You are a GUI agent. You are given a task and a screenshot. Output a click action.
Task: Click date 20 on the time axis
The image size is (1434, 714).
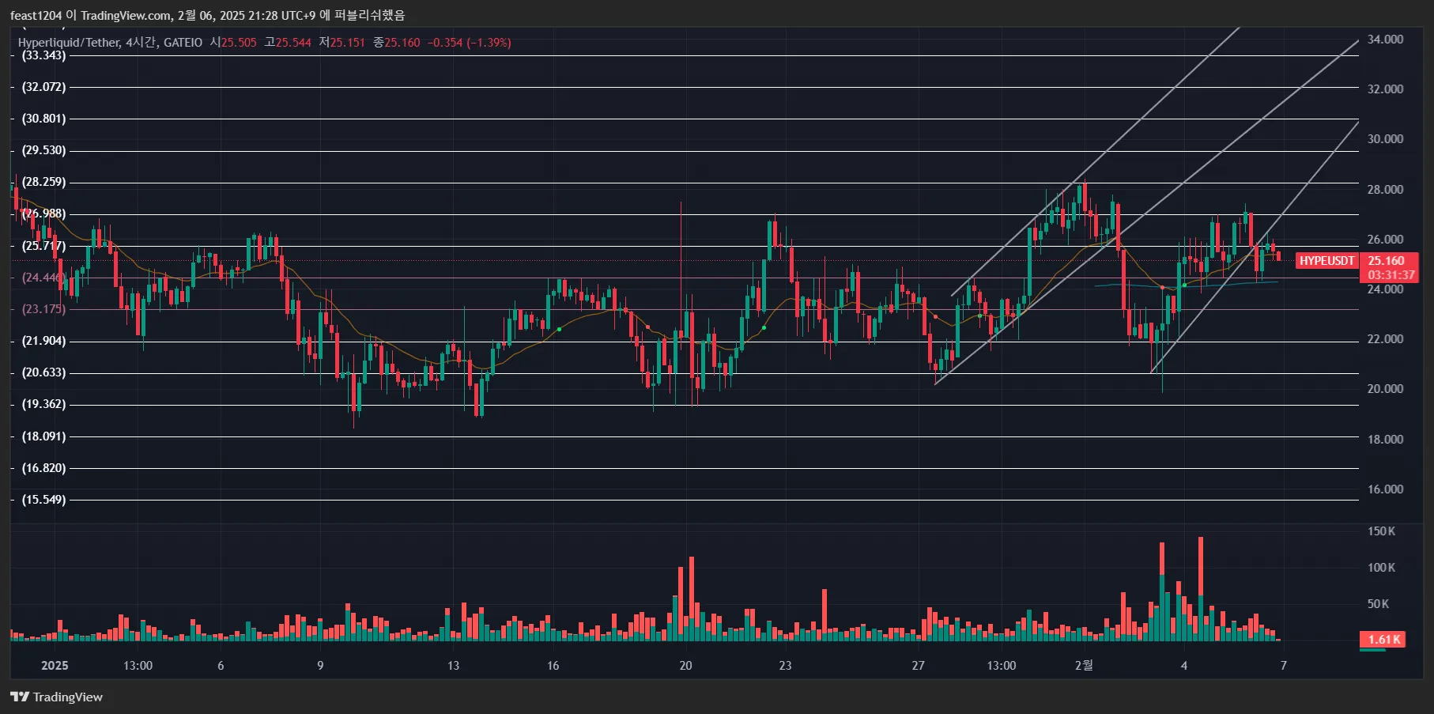(x=685, y=666)
